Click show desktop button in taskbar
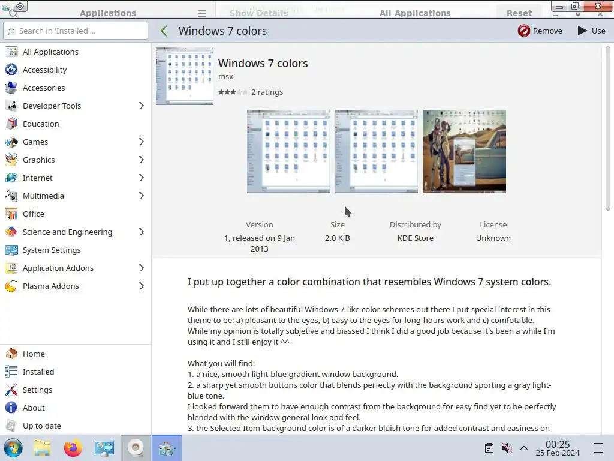The width and height of the screenshot is (614, 461). click(x=598, y=448)
